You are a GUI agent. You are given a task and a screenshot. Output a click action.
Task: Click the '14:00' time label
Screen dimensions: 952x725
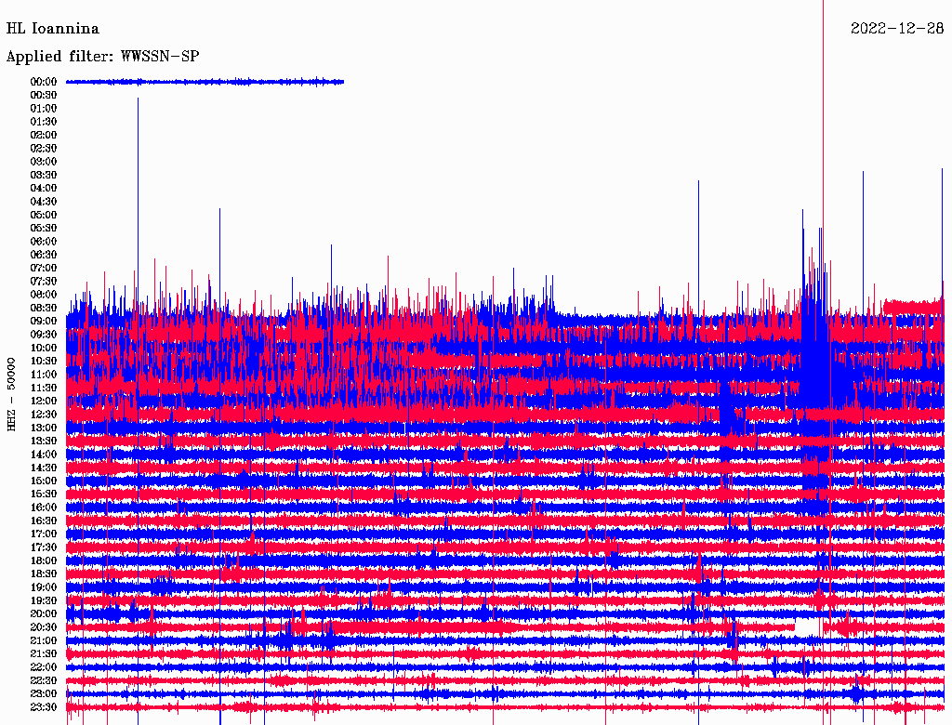point(44,455)
